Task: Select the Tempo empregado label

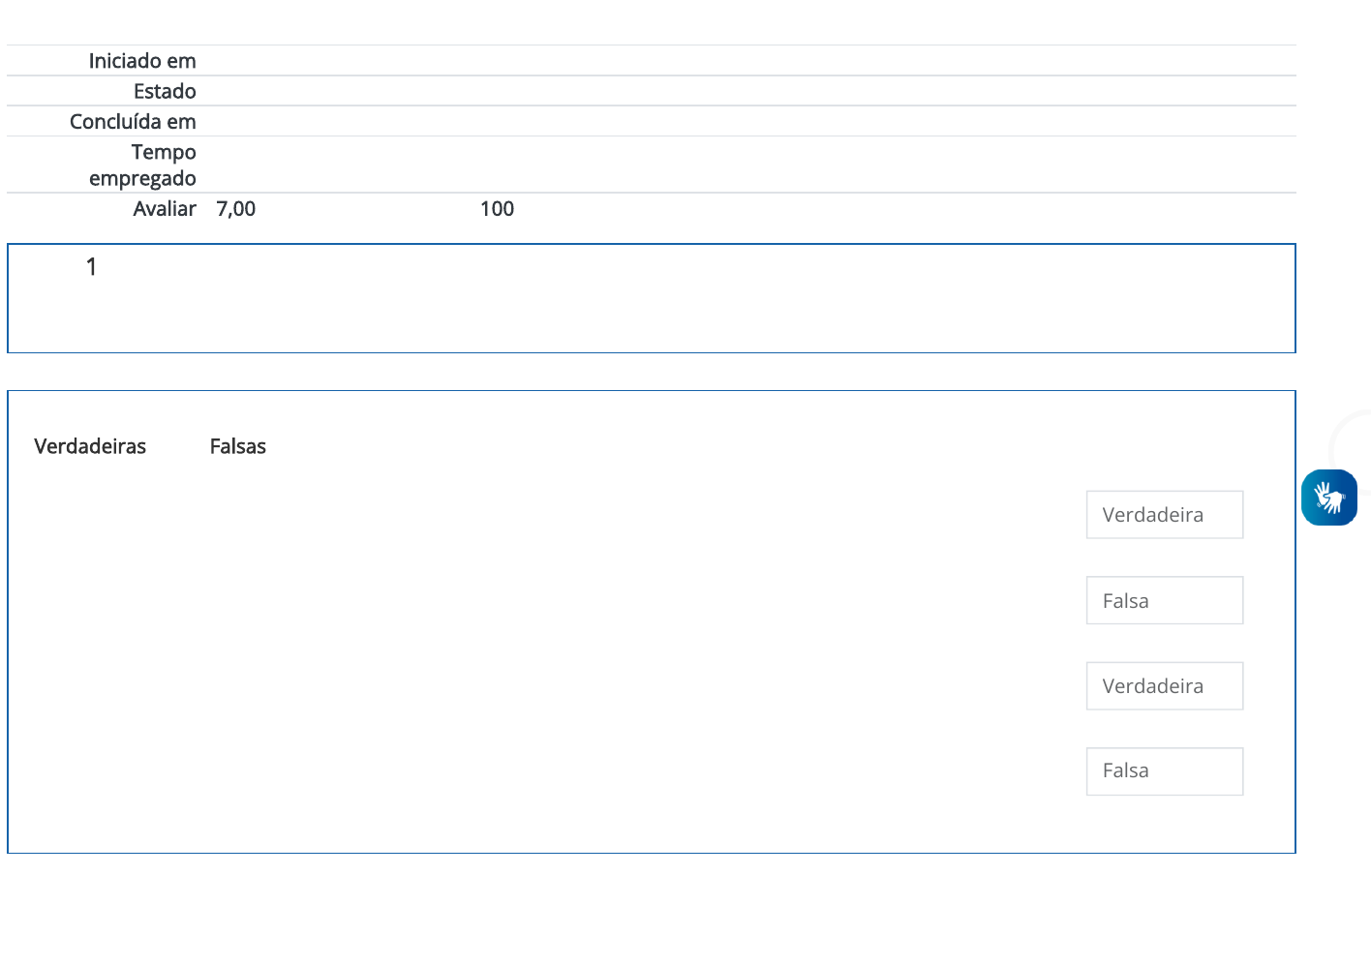Action: click(142, 166)
